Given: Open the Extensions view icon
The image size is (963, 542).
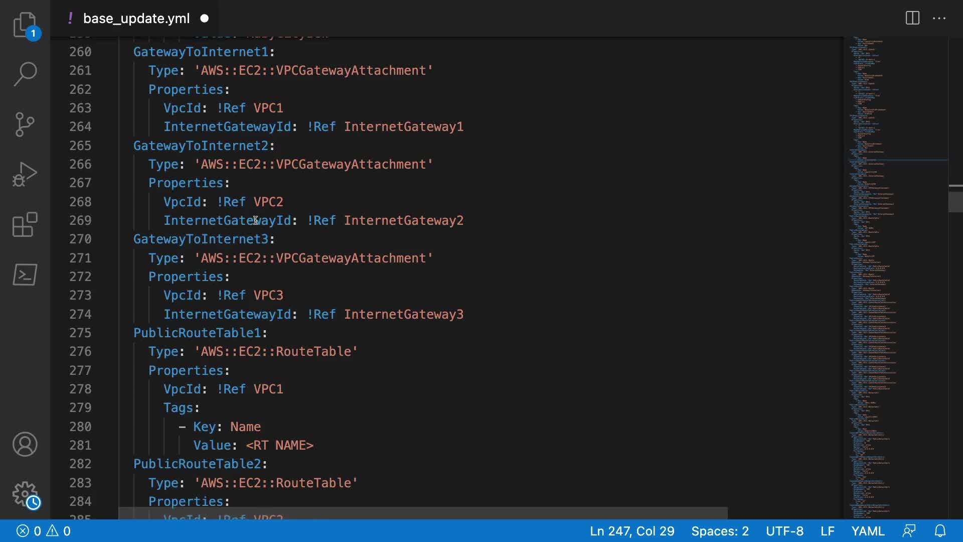Looking at the screenshot, I should (25, 225).
